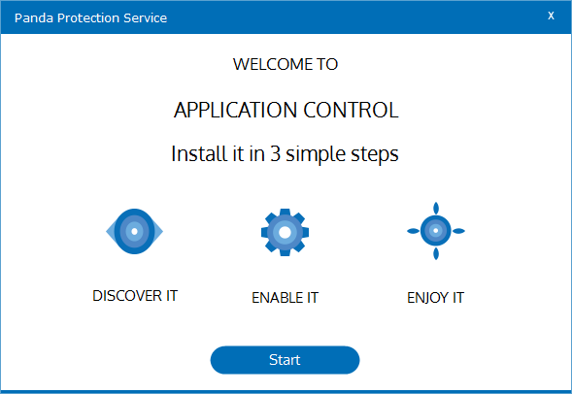Click the APPLICATION CONTROL heading
This screenshot has width=572, height=394.
(286, 110)
